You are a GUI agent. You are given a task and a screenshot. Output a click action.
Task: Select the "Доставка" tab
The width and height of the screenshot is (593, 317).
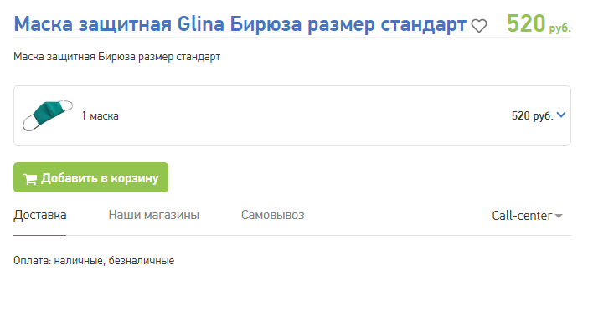pyautogui.click(x=39, y=215)
